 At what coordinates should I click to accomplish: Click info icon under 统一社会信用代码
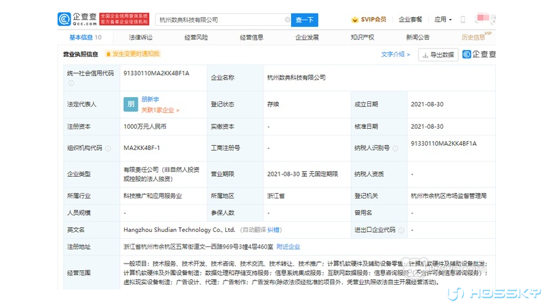tap(71, 83)
